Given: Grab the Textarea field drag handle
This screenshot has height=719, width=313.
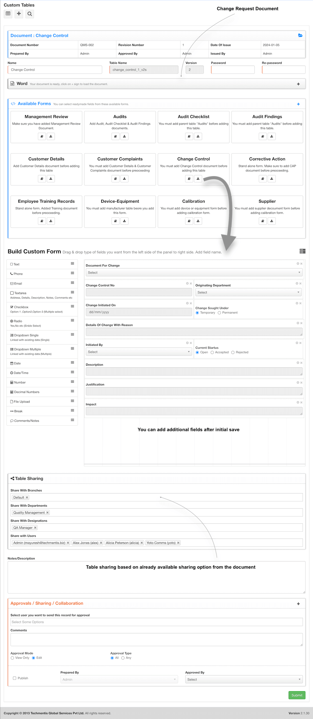Looking at the screenshot, I should click(73, 292).
